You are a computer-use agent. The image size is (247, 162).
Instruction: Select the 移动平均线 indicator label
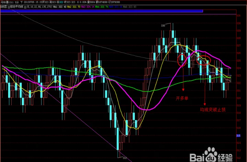(16, 7)
